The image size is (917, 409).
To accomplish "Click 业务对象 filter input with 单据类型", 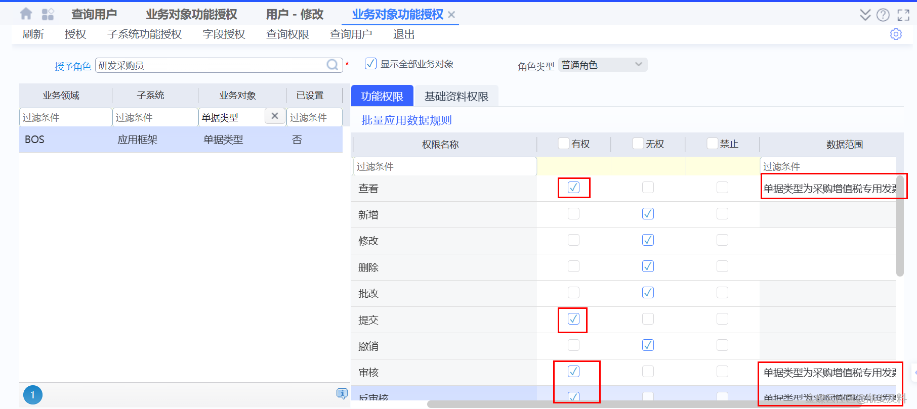I will pyautogui.click(x=232, y=117).
